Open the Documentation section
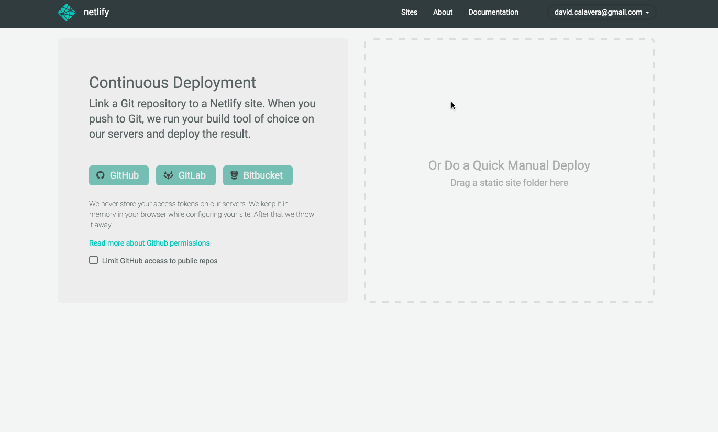 (x=493, y=12)
